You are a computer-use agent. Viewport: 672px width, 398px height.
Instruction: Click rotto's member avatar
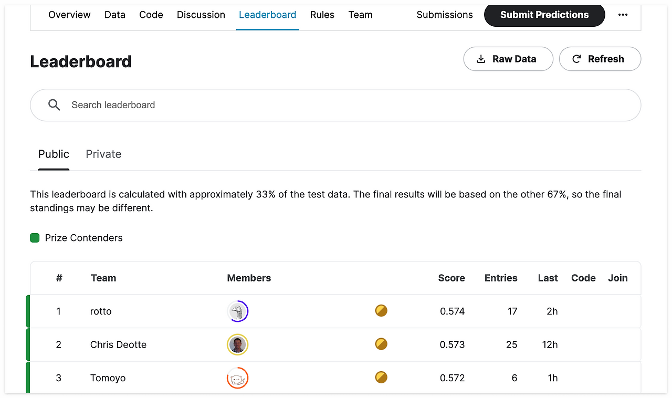(238, 311)
